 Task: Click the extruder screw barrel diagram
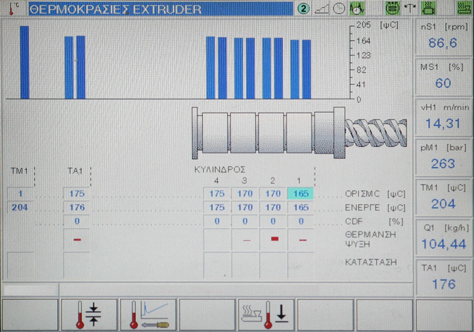click(296, 131)
